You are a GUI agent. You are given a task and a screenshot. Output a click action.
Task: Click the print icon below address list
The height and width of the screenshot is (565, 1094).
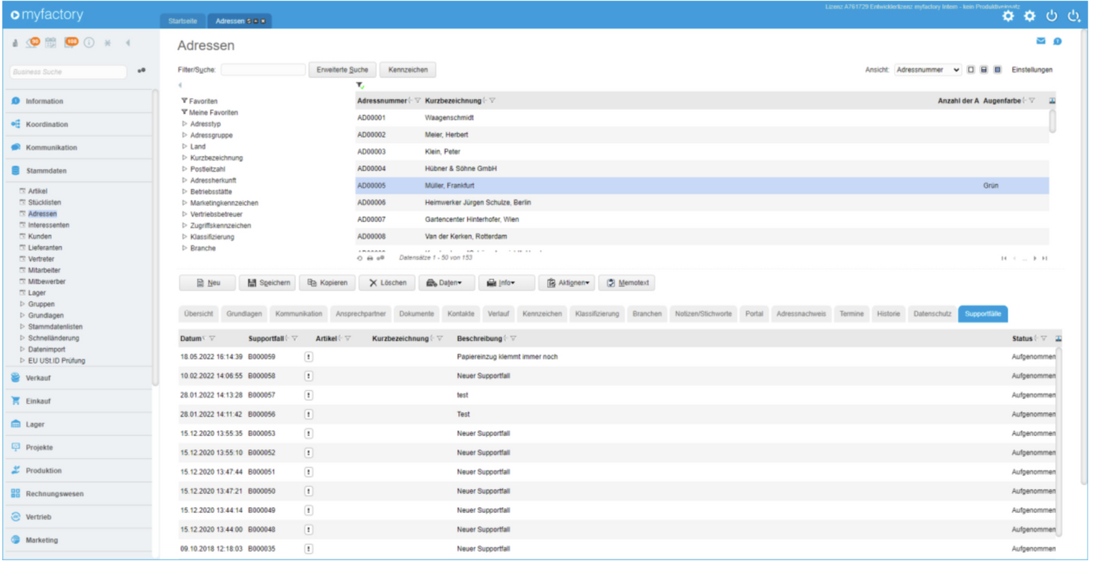point(370,258)
